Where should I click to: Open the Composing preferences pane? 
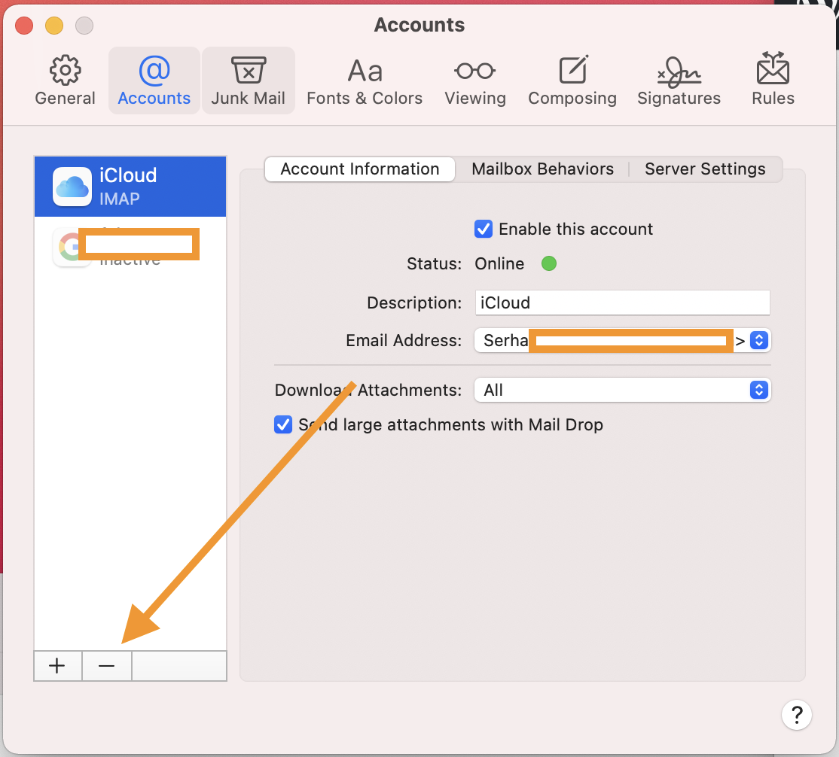click(x=572, y=81)
